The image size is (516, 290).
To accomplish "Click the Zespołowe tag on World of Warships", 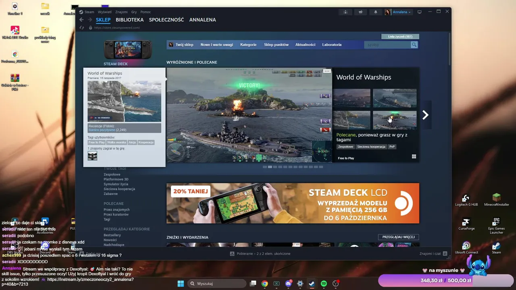I will click(x=345, y=147).
